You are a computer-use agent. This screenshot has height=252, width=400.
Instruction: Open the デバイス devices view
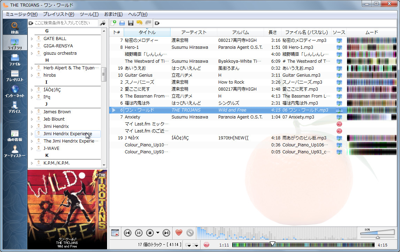(x=15, y=107)
